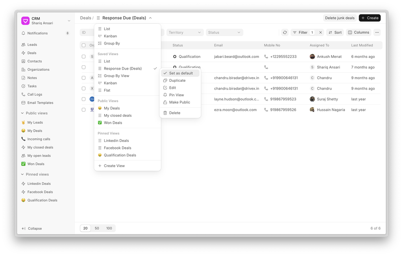Clear the active filter with X icon
403x256 pixels.
320,33
